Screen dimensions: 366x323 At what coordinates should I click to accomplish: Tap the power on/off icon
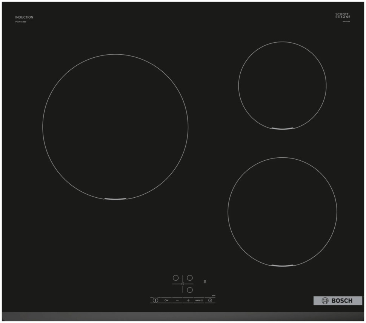[x=155, y=300]
